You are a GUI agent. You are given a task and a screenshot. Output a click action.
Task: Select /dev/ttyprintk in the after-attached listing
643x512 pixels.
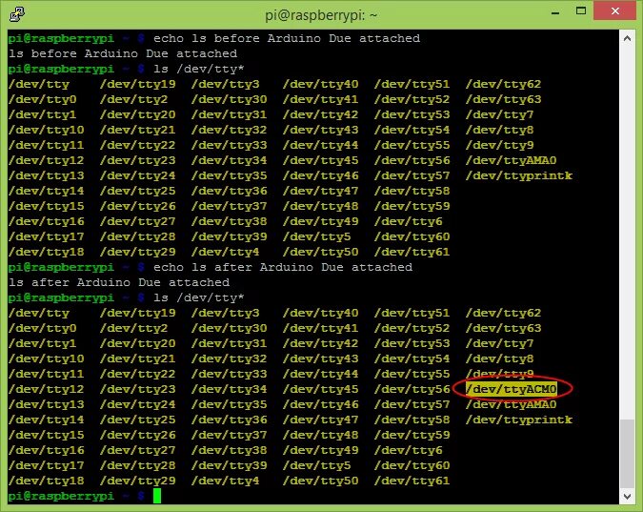[x=519, y=420]
